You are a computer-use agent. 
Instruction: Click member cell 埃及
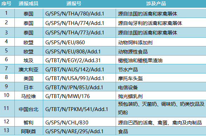click(28, 60)
